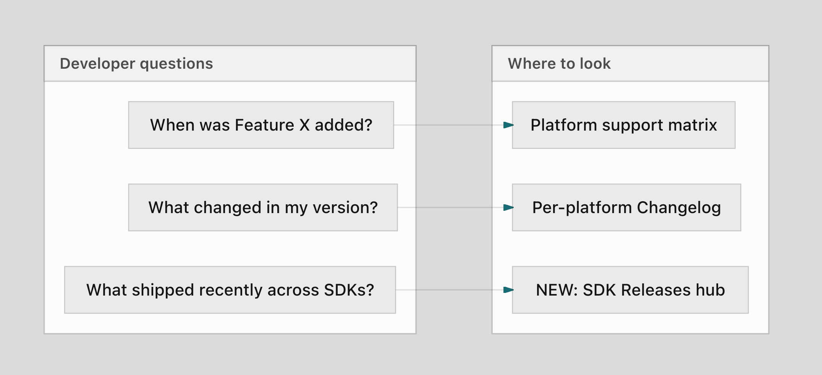Click the word 'SDKs?' in the third question
Image resolution: width=822 pixels, height=375 pixels.
(x=349, y=290)
